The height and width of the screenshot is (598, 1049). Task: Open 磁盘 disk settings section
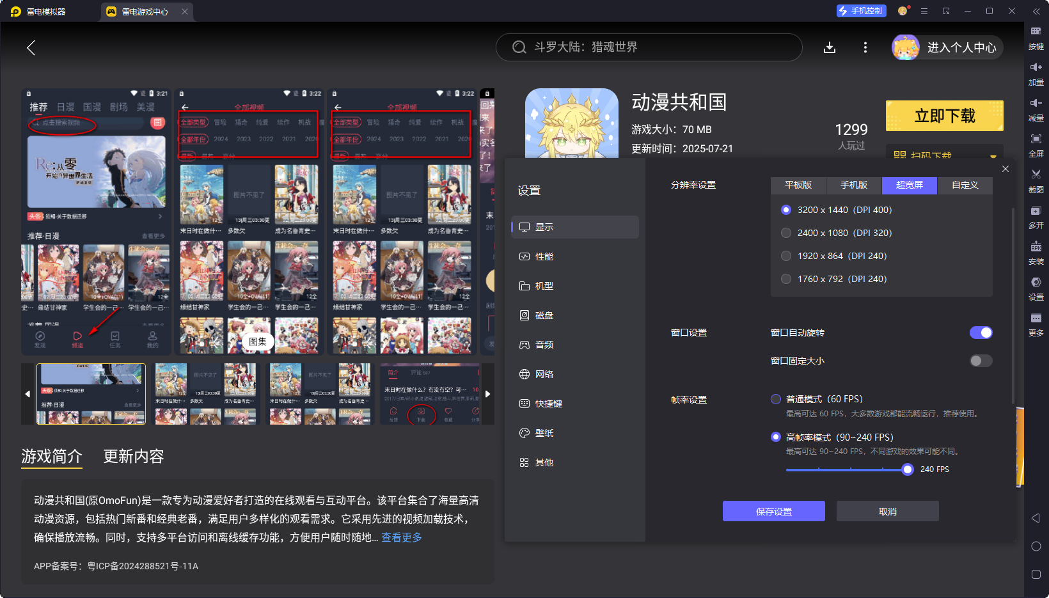pos(575,315)
